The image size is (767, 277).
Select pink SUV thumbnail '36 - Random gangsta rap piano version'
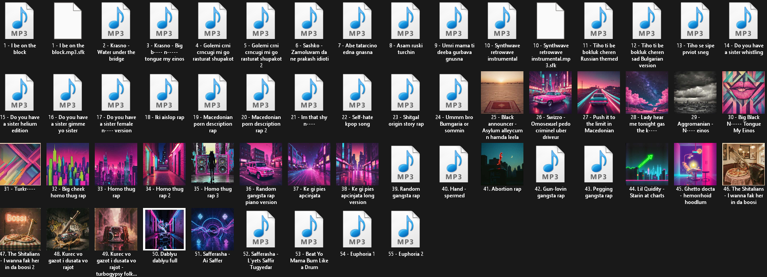click(x=261, y=164)
